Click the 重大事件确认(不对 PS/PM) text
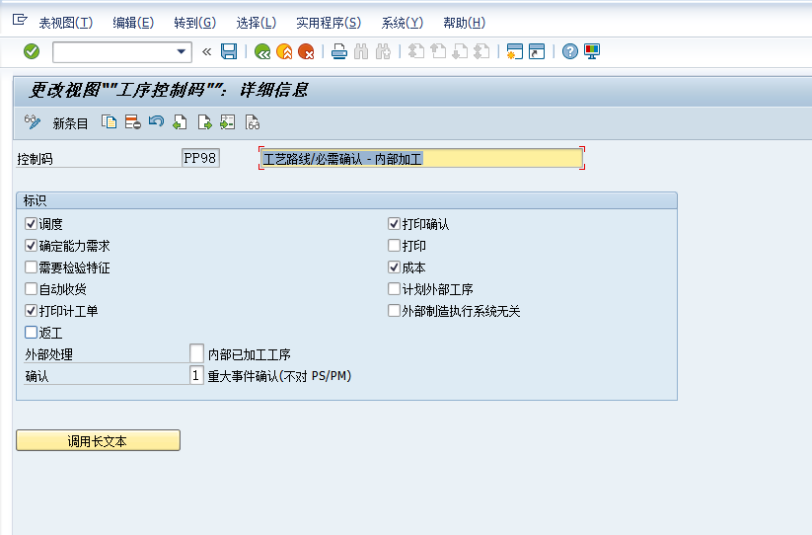This screenshot has width=812, height=535. 279,376
